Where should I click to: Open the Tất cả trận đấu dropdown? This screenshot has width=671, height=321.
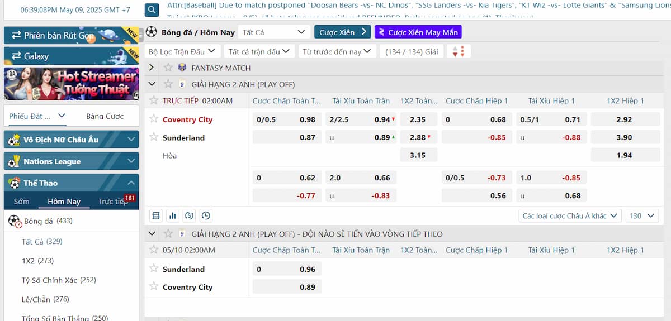pos(259,51)
